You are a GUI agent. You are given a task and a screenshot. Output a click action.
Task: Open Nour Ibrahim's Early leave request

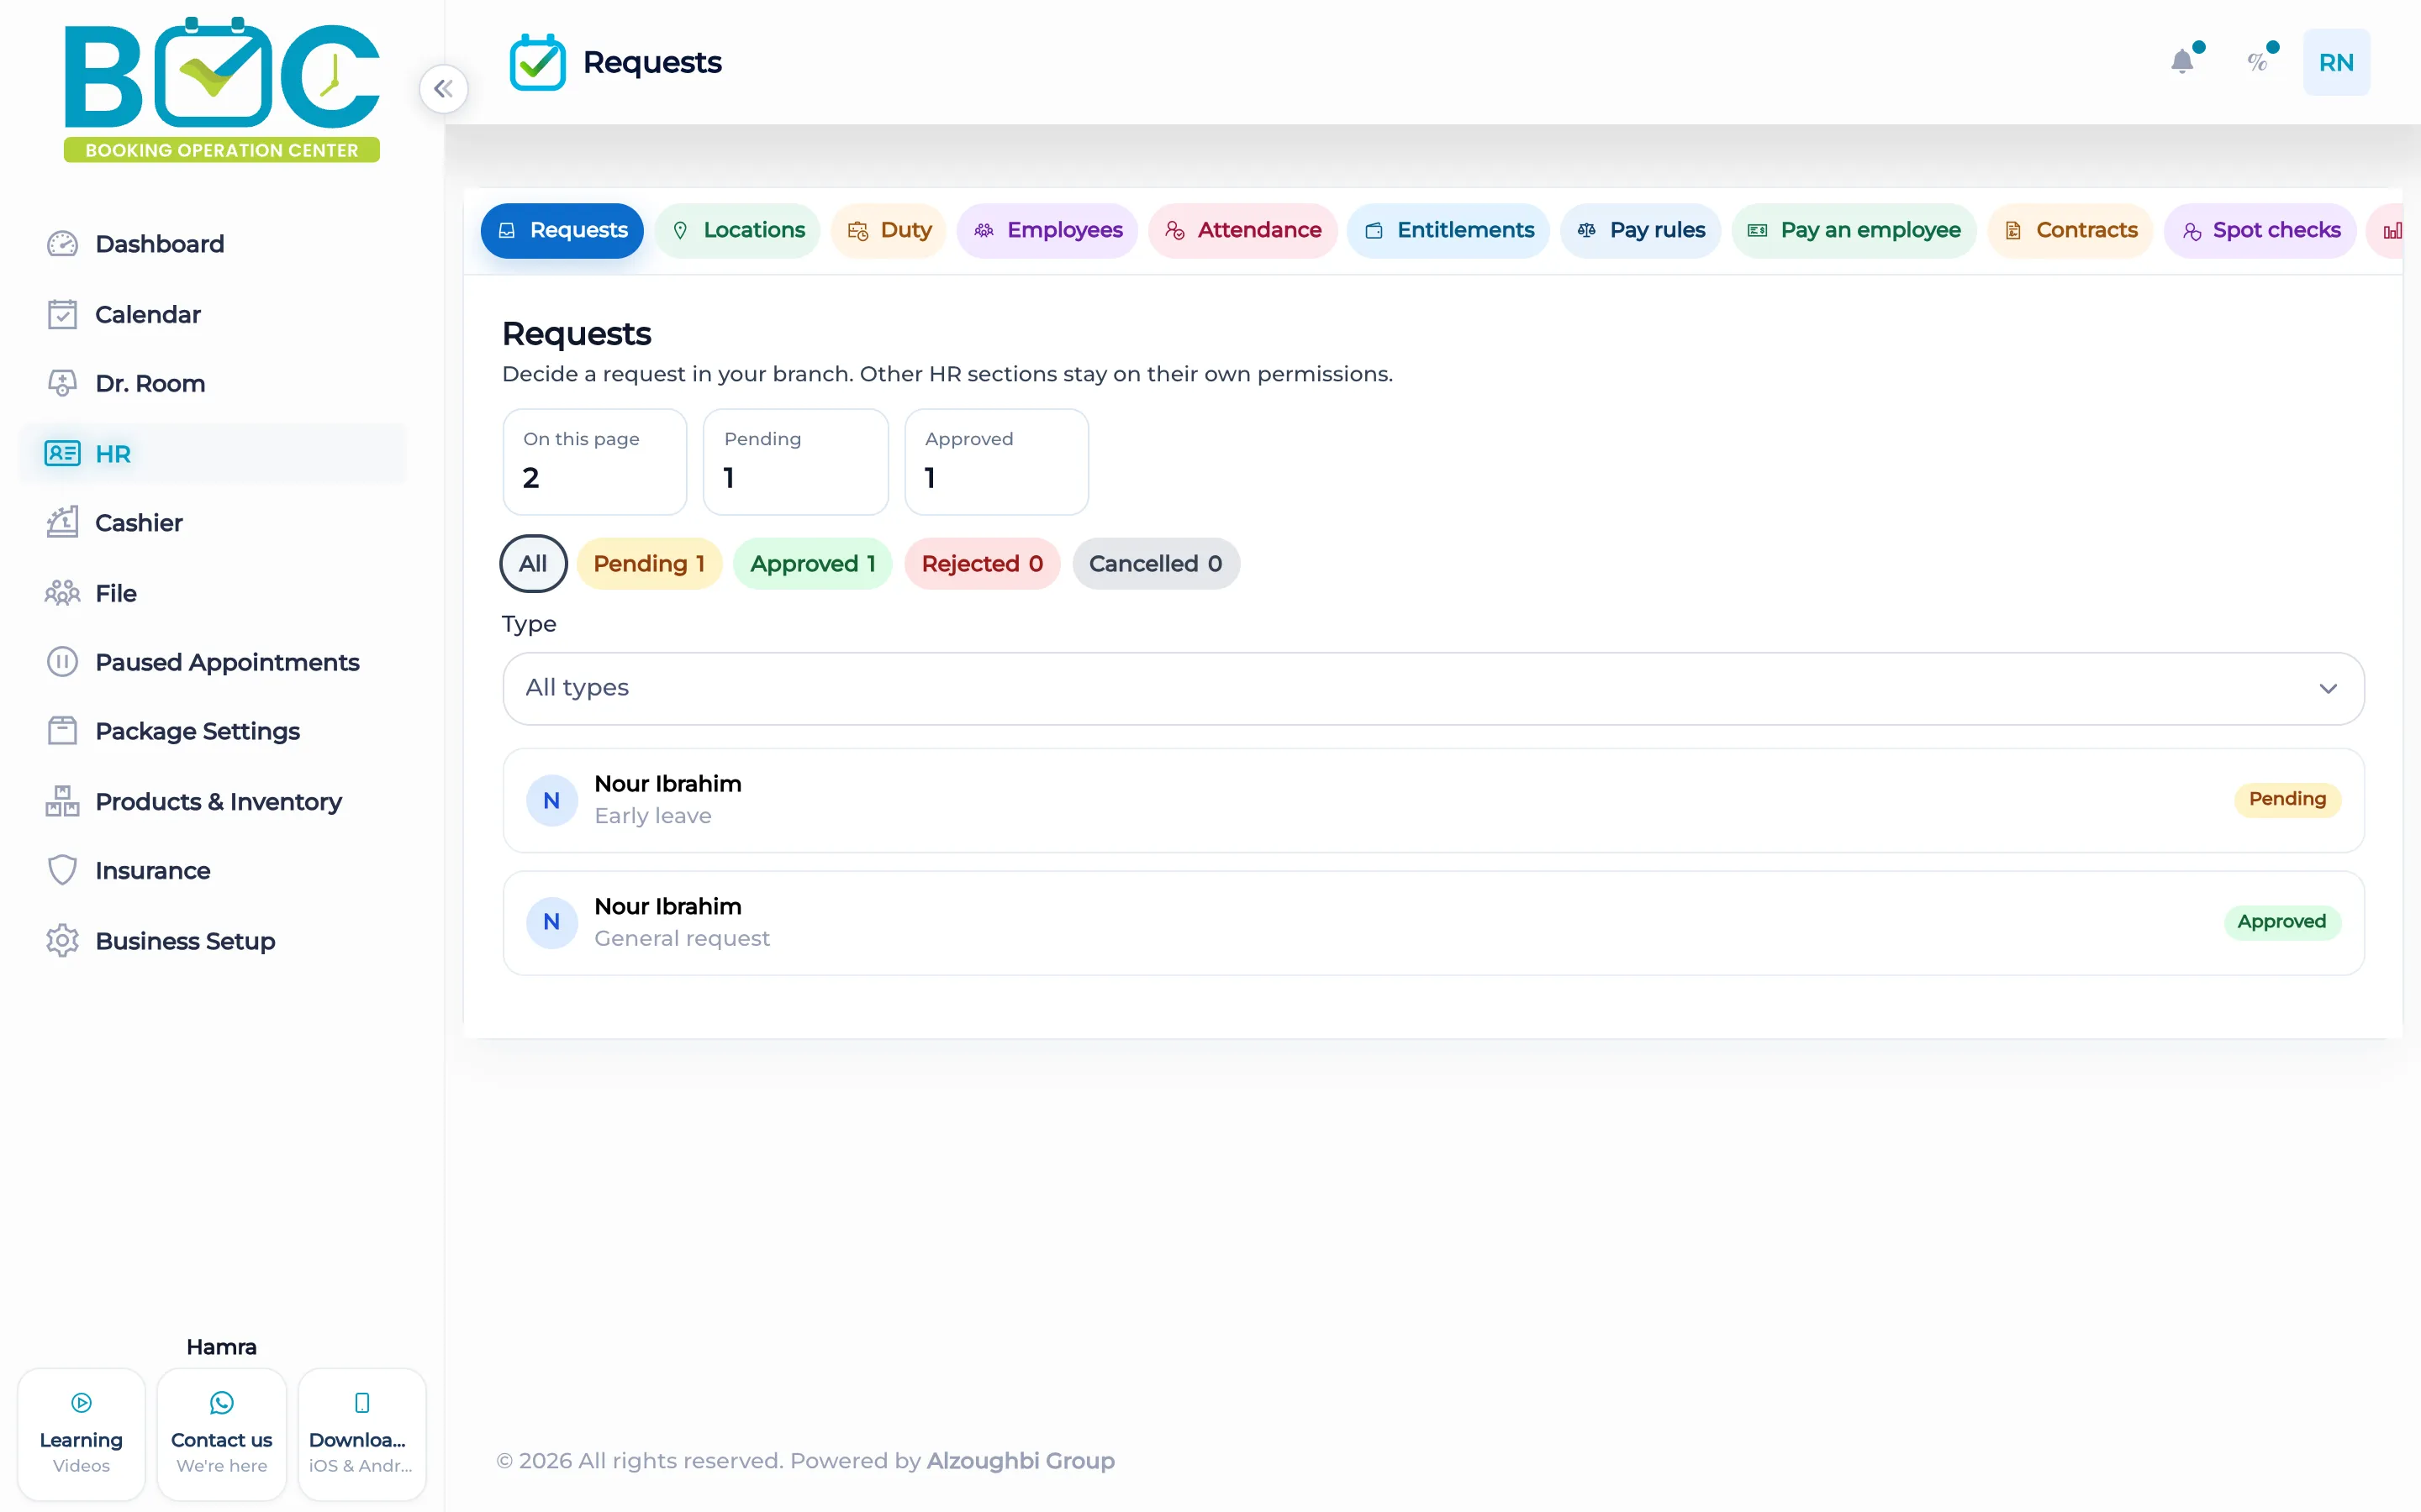[1433, 800]
